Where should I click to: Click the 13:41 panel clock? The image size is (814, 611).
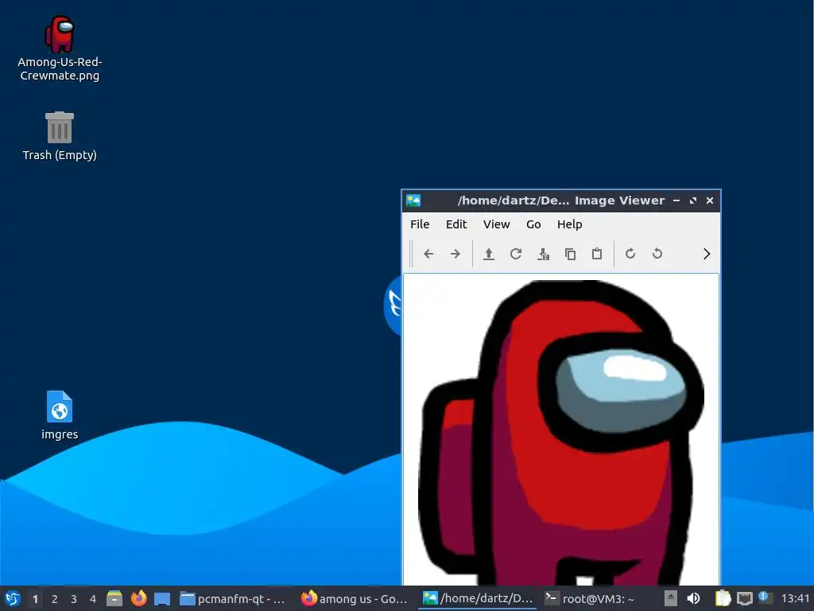795,598
